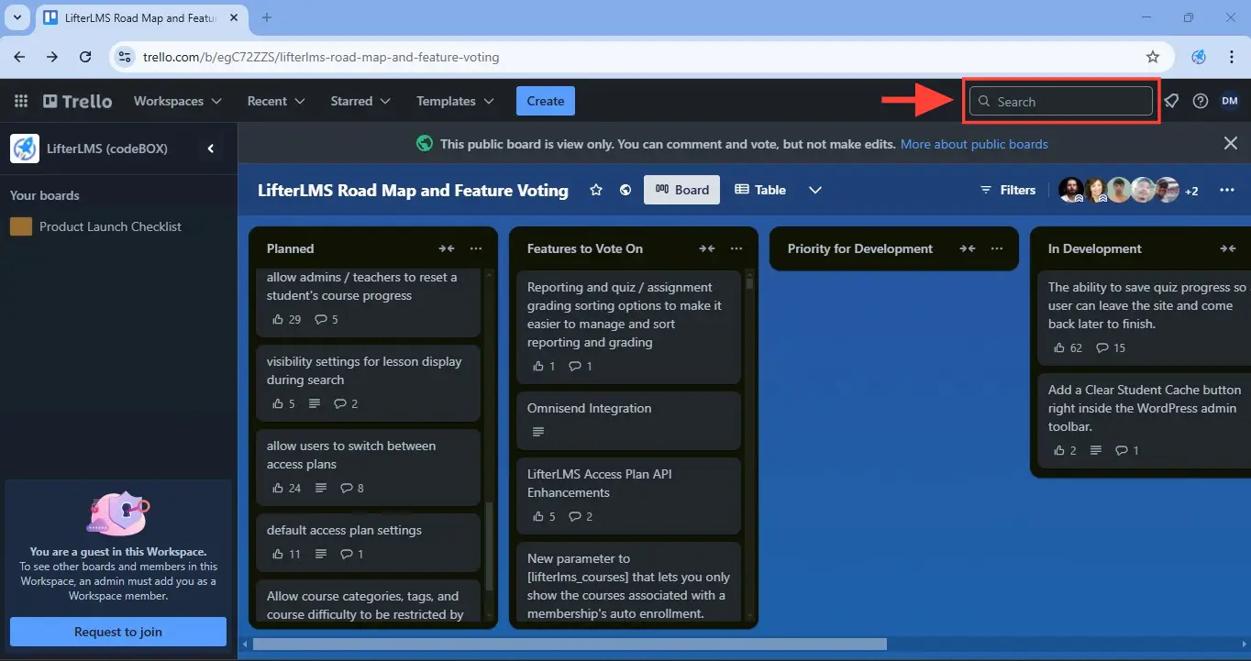Open the DM account avatar menu
Image resolution: width=1251 pixels, height=661 pixels.
pyautogui.click(x=1230, y=101)
